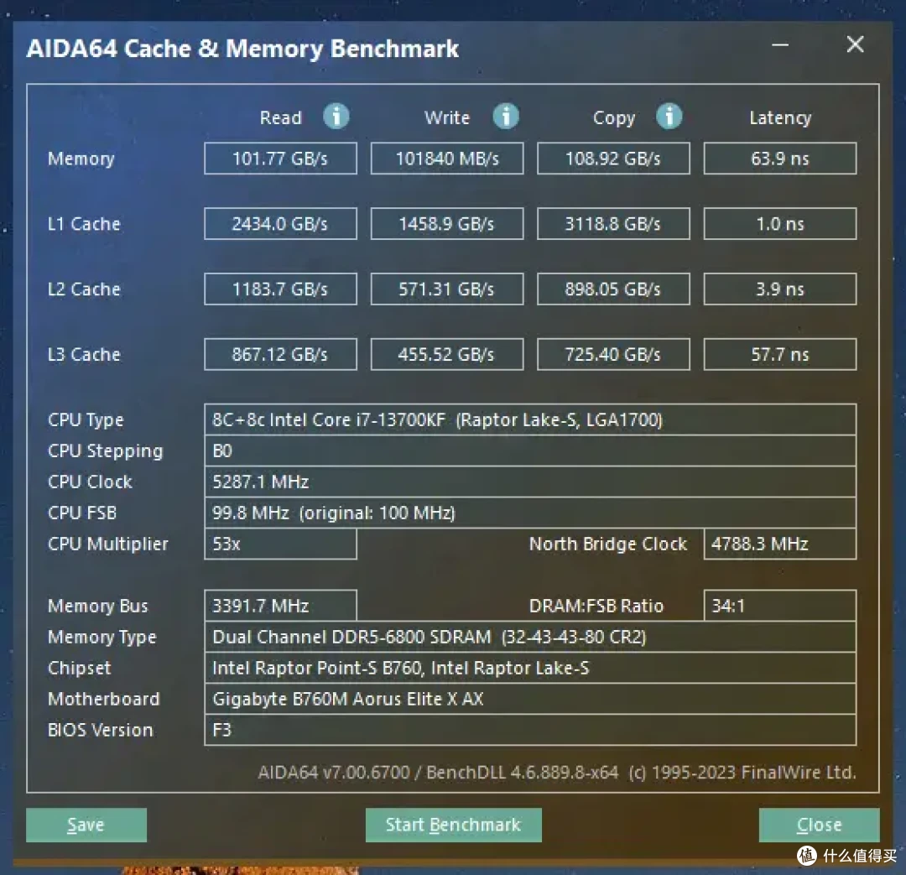Click the CPU Clock field 5287.1 MHz
906x875 pixels.
[x=530, y=482]
